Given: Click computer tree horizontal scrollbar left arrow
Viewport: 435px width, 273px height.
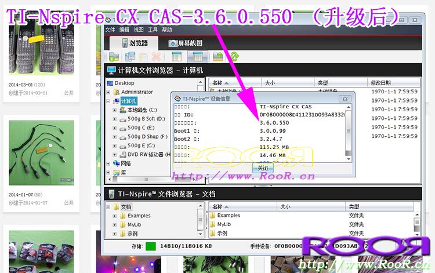Looking at the screenshot, I should [110, 179].
